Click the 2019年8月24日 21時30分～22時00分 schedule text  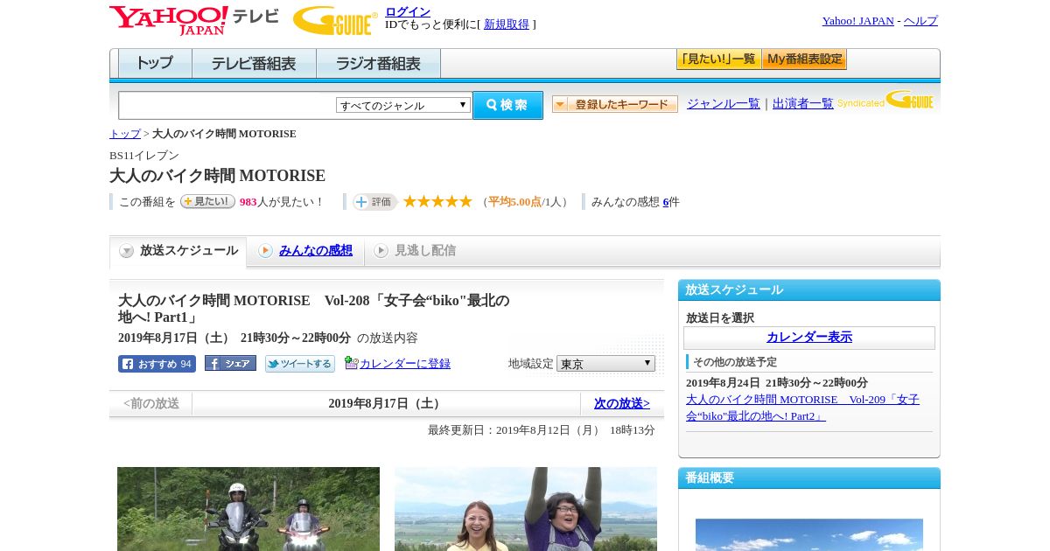click(x=777, y=383)
